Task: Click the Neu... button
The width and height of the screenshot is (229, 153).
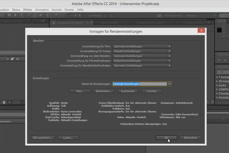Action: (x=80, y=91)
